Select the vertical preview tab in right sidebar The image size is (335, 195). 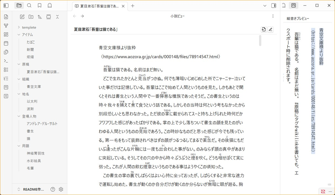(293, 6)
